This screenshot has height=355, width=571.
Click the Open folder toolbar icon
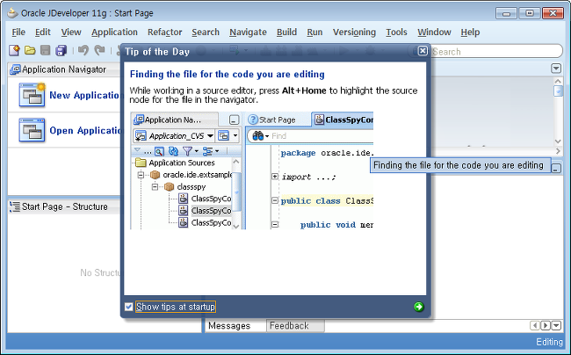pos(30,50)
